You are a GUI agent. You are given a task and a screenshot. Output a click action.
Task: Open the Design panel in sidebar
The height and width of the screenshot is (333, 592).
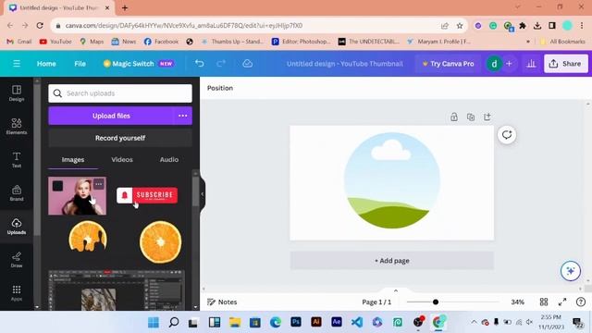[17, 93]
